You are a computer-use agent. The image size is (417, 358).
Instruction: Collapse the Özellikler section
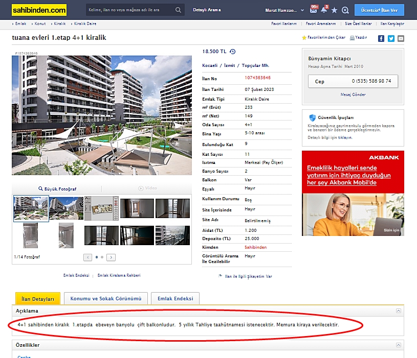click(399, 345)
